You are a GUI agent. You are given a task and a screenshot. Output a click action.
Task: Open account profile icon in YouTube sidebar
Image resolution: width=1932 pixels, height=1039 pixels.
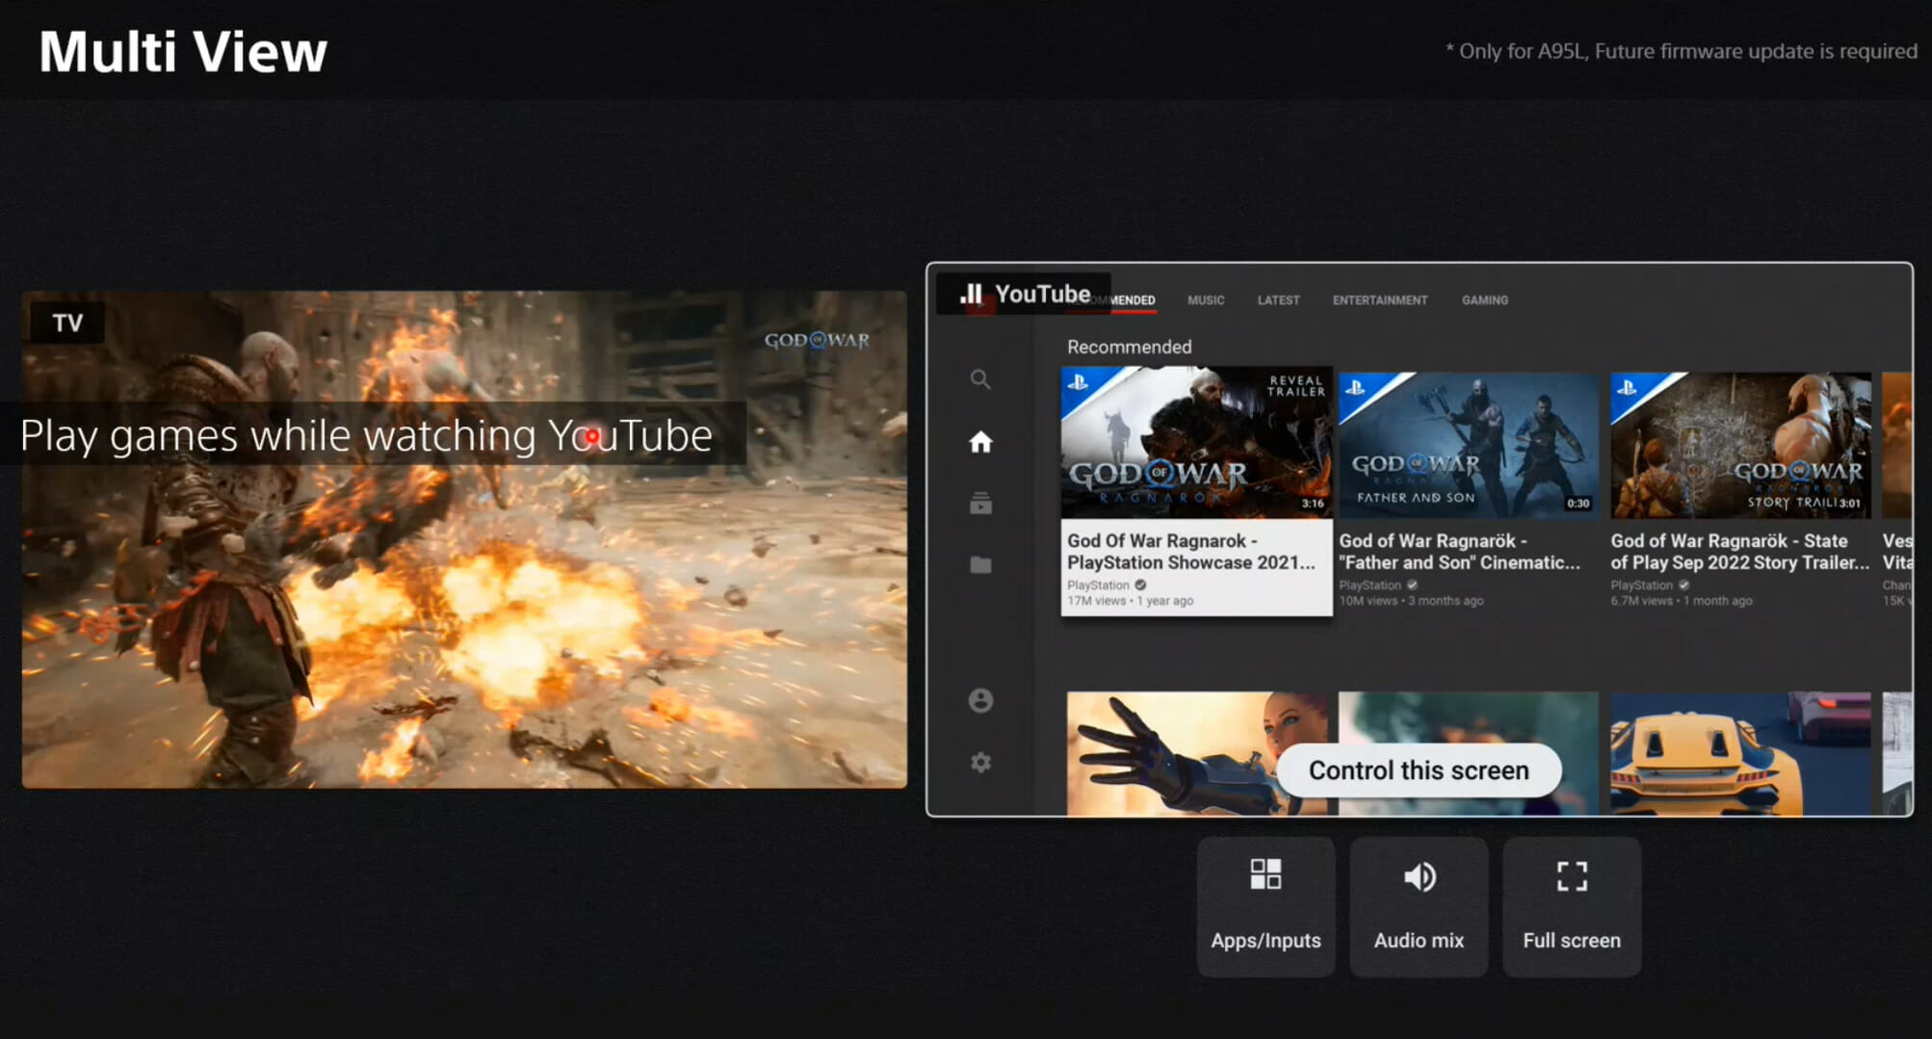pos(980,700)
